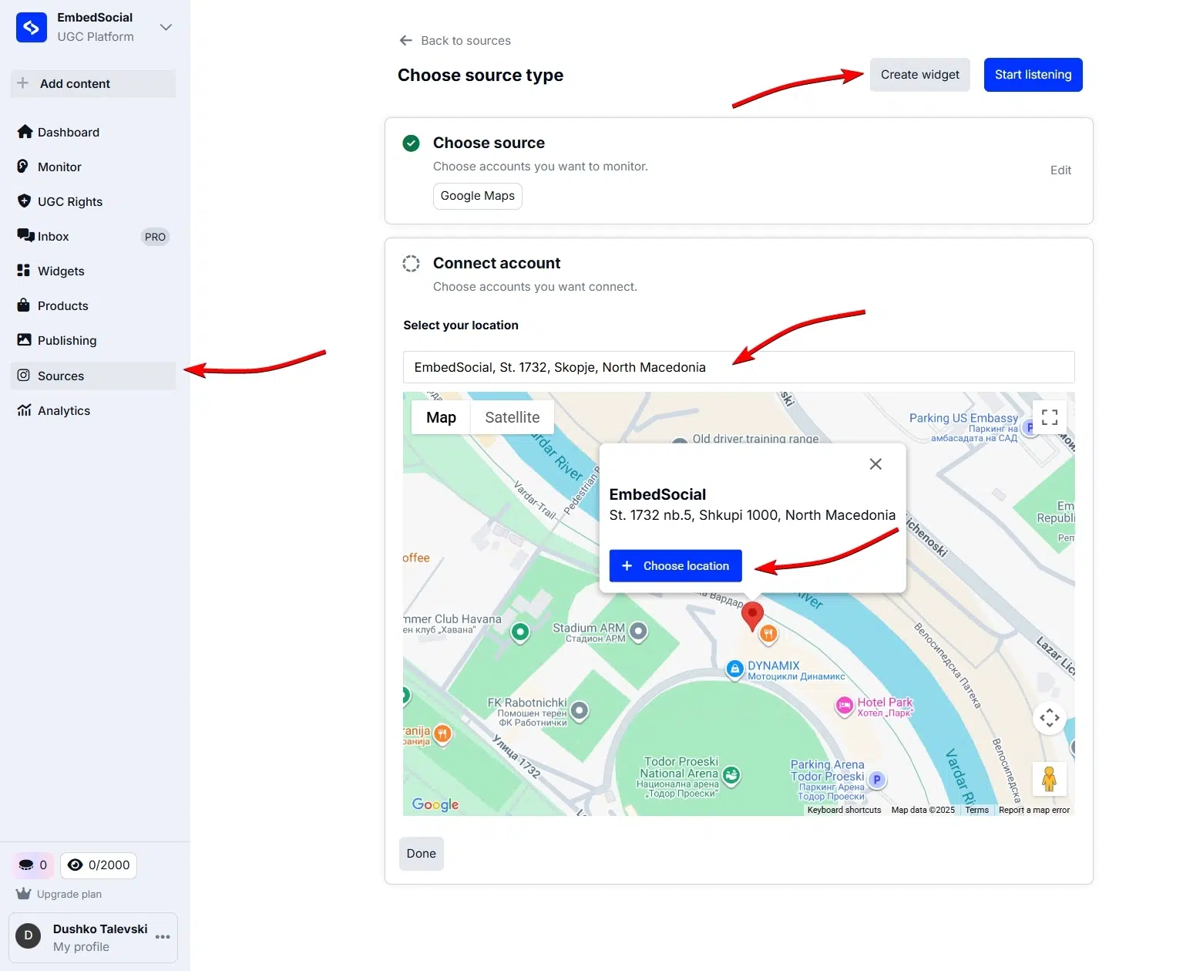
Task: Click the Start listening button
Action: click(1033, 74)
